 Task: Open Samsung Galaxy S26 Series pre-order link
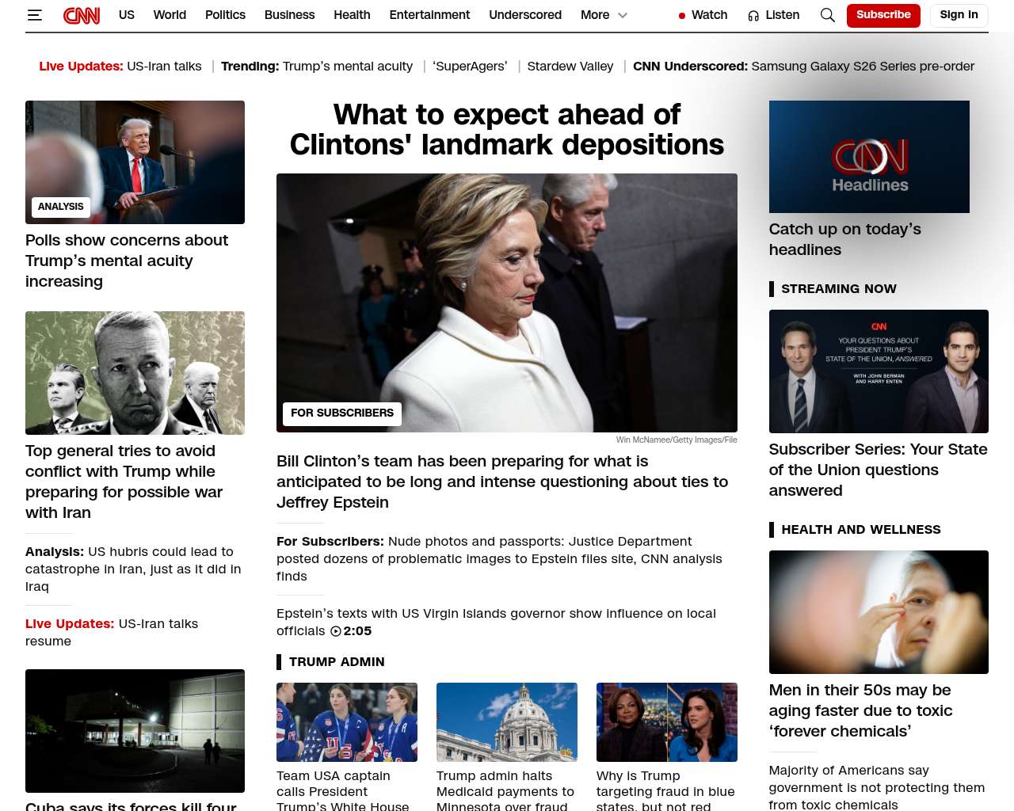pos(863,67)
